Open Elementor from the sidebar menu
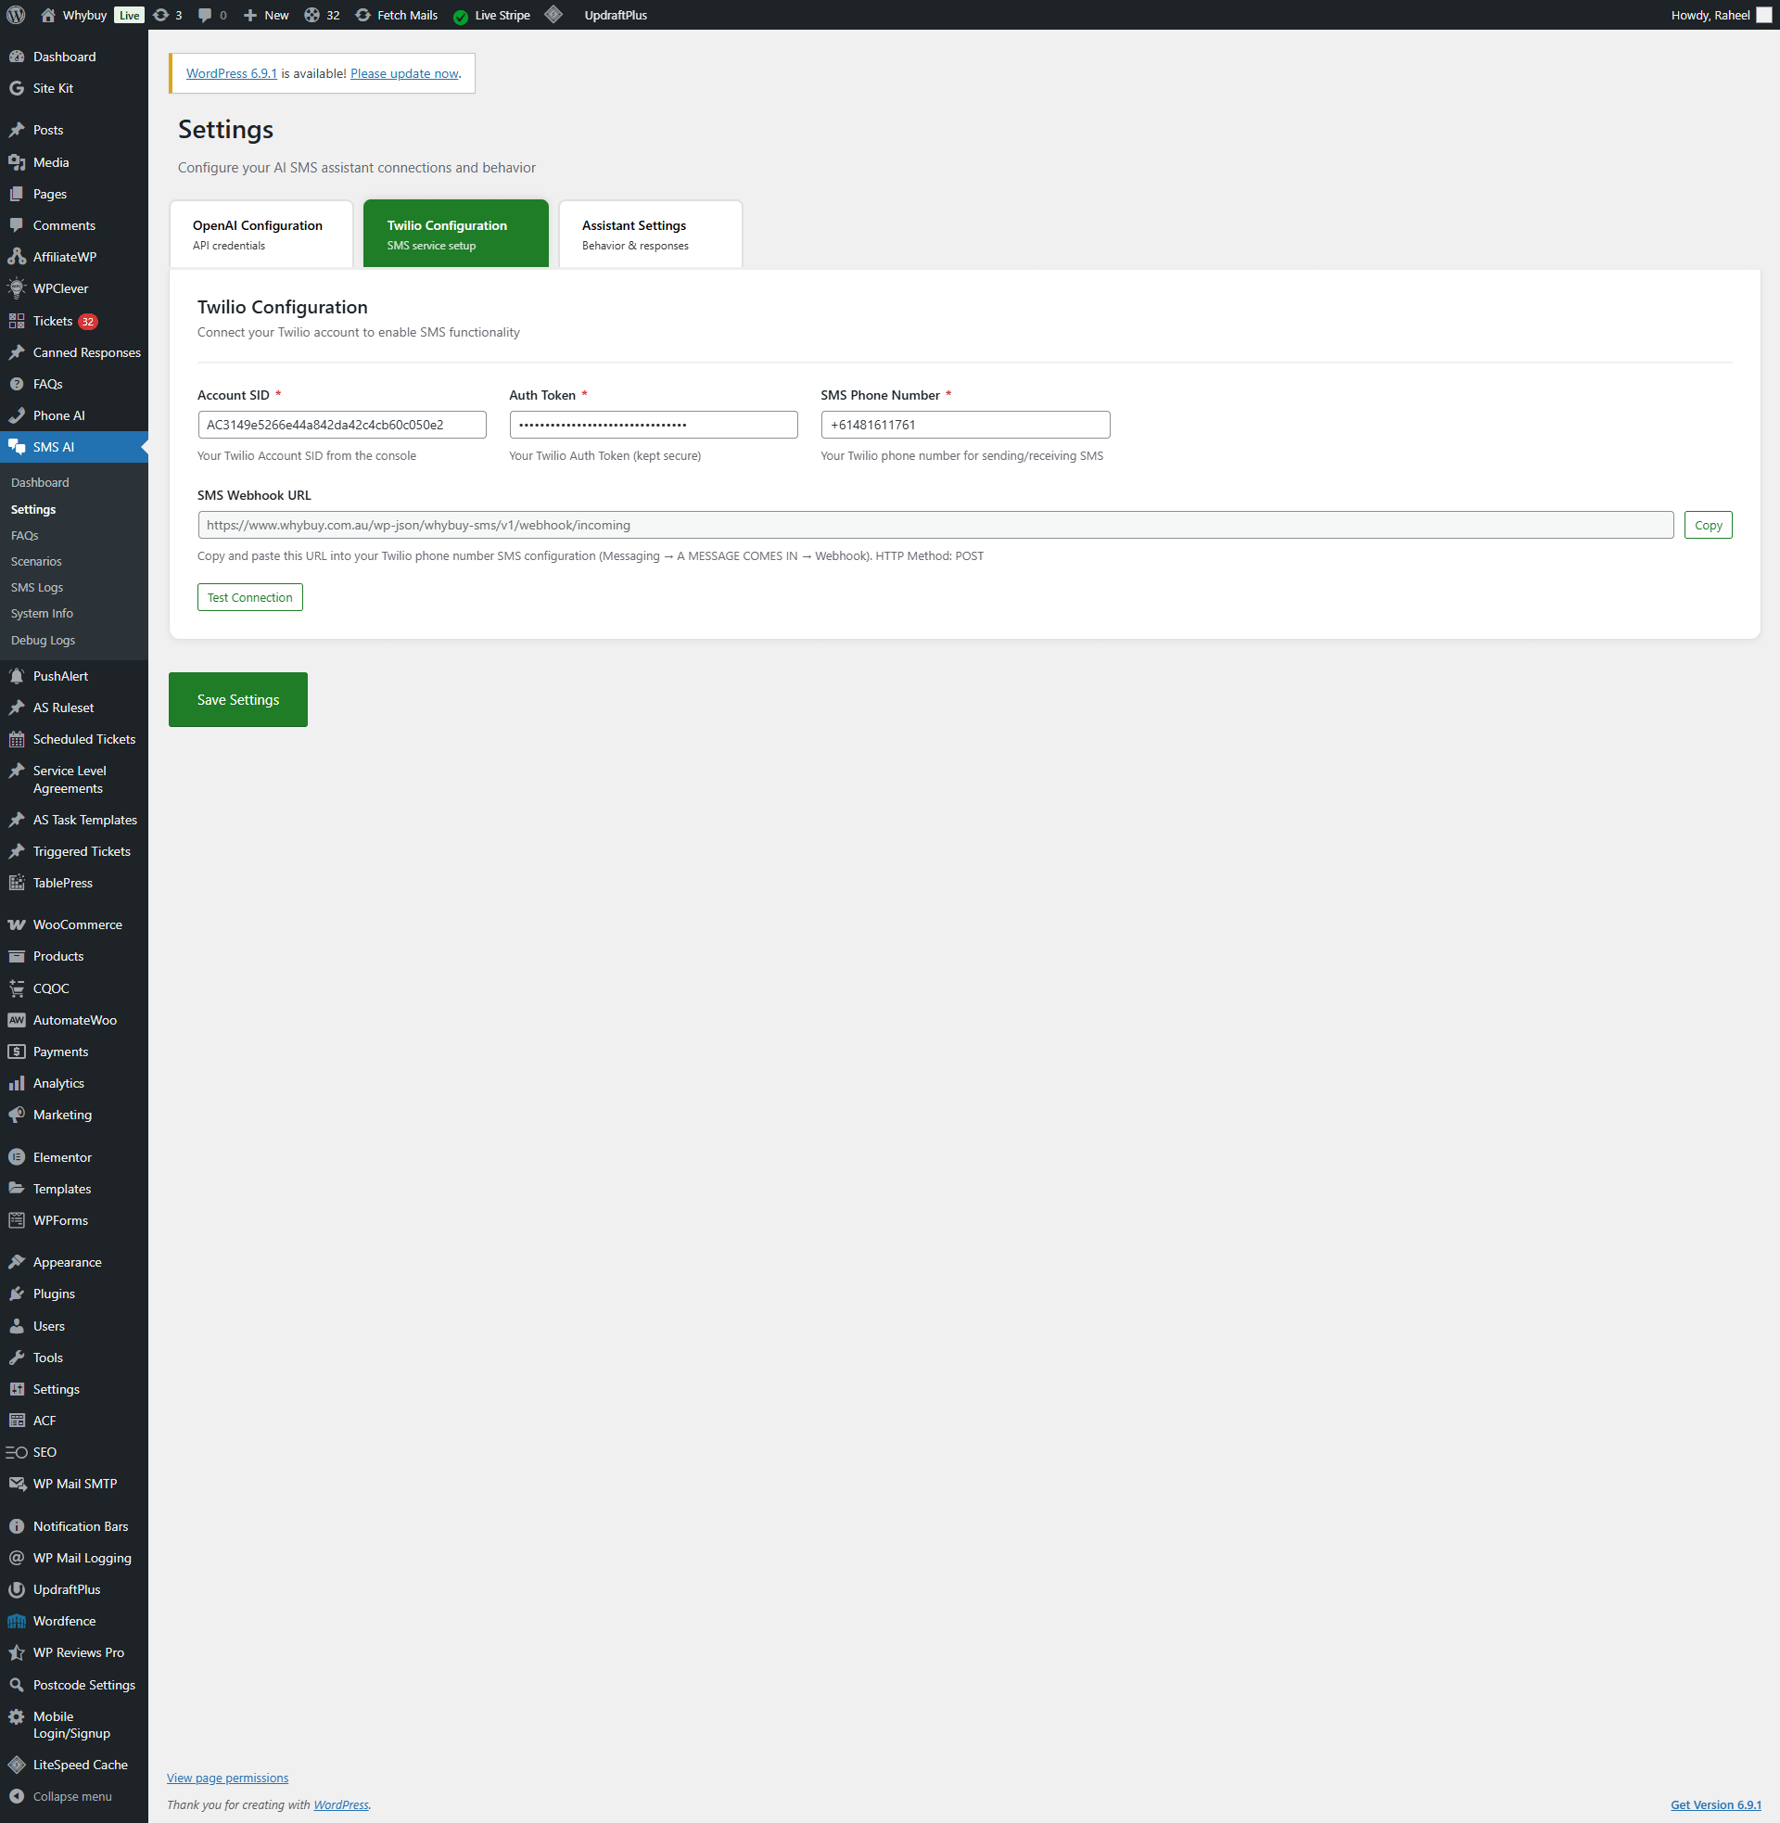The width and height of the screenshot is (1780, 1823). (62, 1157)
